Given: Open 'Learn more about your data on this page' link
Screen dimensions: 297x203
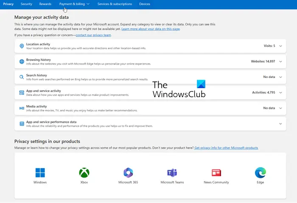Looking at the screenshot, I should click(151, 29).
